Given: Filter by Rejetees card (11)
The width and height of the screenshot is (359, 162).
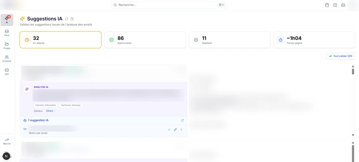Looking at the screenshot, I should coord(230,40).
